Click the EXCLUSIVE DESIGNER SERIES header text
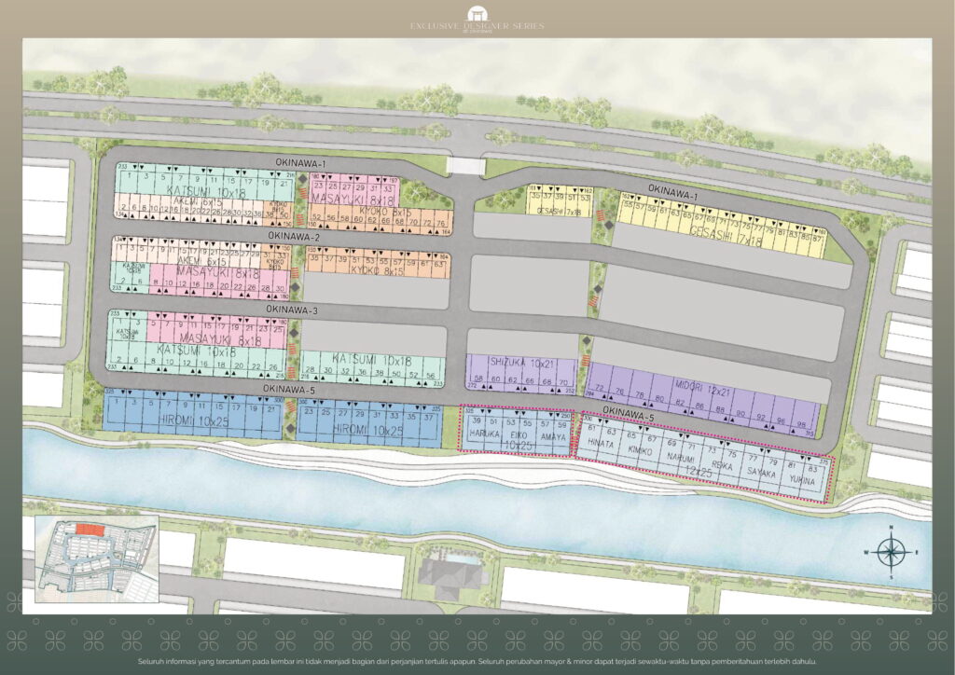The width and height of the screenshot is (955, 675). point(477,26)
